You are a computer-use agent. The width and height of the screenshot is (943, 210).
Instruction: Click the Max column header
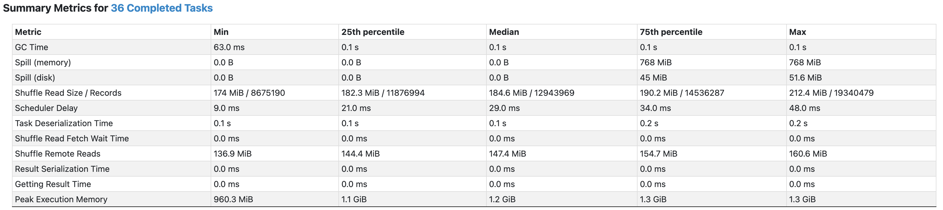pos(798,32)
